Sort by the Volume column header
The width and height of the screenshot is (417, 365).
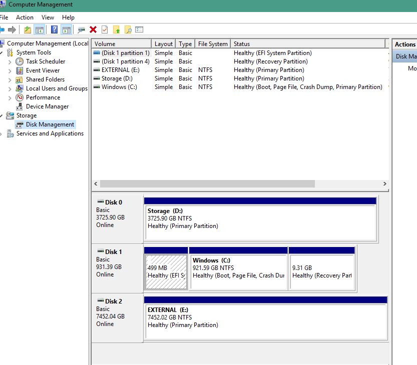(122, 44)
